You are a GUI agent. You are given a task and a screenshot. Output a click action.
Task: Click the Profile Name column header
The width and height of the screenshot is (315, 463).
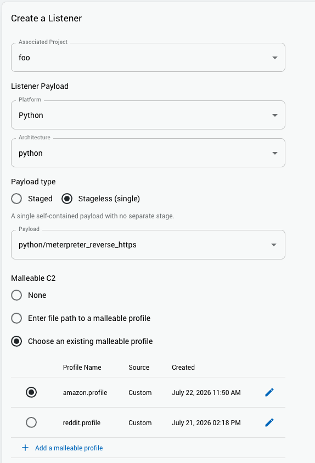coord(82,368)
